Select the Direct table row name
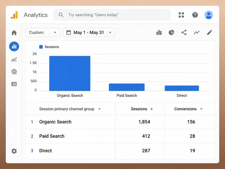Viewport: 225px width, 169px height. point(45,151)
